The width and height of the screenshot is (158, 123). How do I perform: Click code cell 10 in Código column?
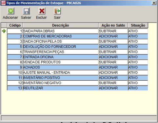point(15,72)
